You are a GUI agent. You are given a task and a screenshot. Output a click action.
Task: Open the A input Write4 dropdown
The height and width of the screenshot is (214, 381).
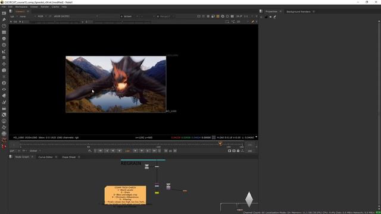point(129,16)
